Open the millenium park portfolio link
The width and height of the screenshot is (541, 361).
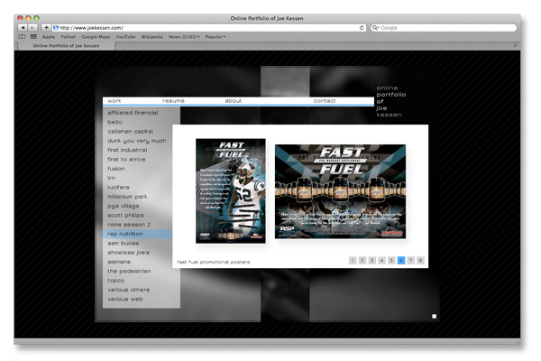(127, 196)
